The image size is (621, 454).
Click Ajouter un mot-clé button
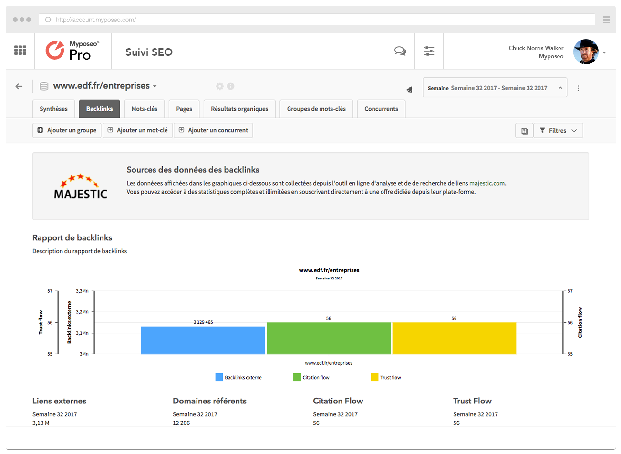pos(137,130)
